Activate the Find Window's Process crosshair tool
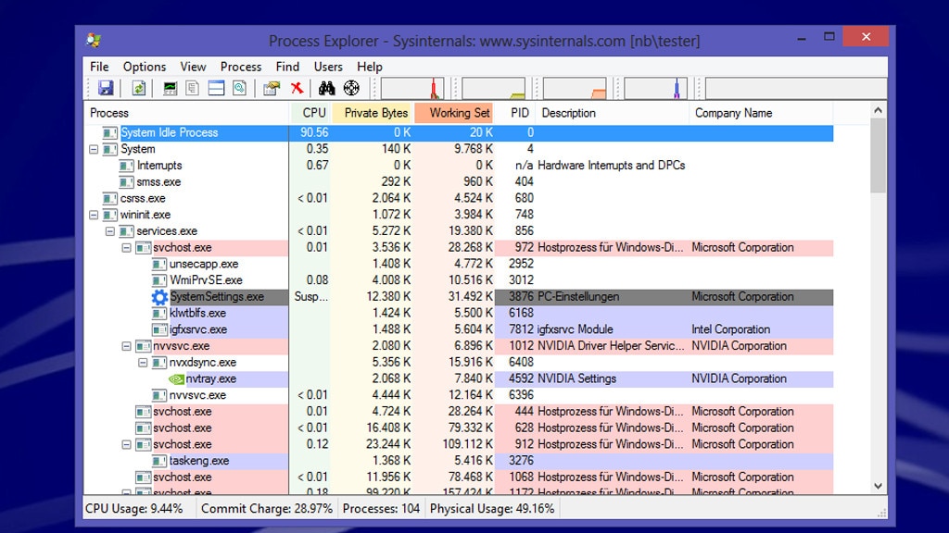Viewport: 949px width, 533px height. [x=350, y=88]
